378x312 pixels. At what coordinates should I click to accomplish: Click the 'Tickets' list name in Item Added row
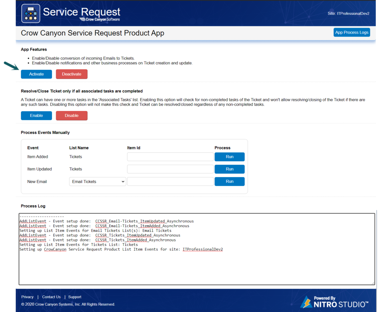click(76, 157)
